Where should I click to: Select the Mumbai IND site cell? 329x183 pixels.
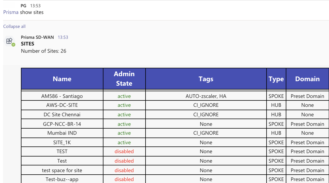point(62,133)
